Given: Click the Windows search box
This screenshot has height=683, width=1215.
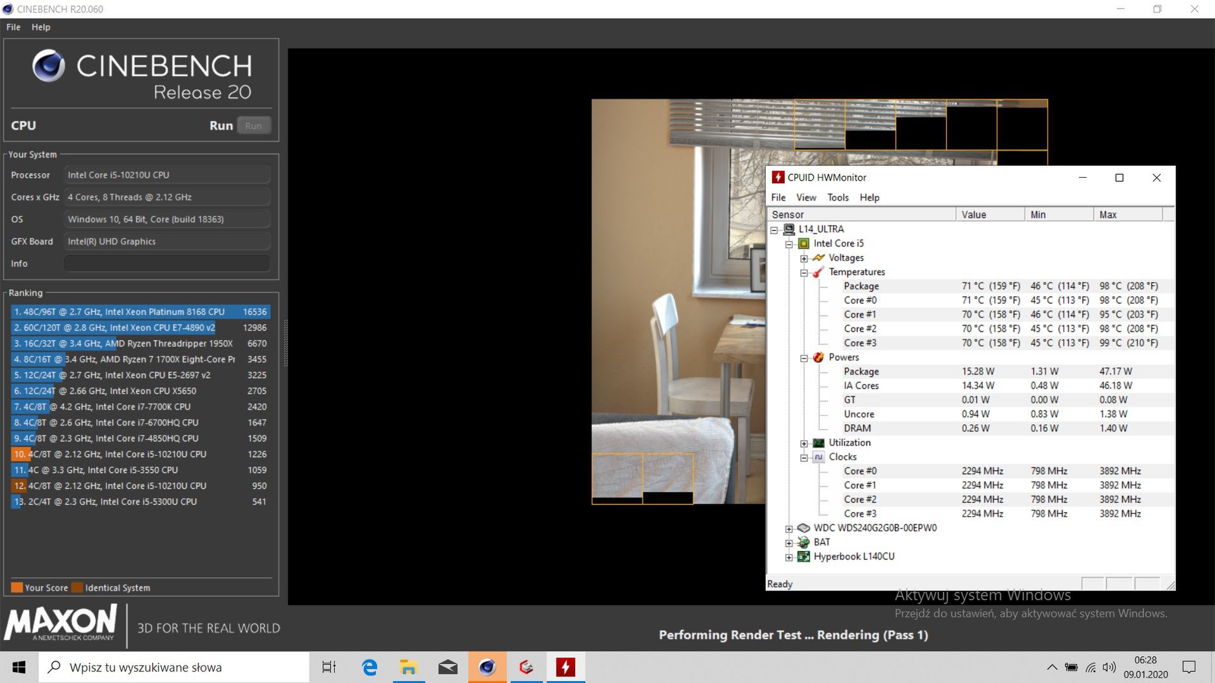Looking at the screenshot, I should (x=174, y=667).
